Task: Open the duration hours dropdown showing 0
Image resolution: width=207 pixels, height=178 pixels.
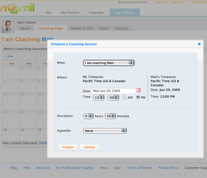Action: (x=88, y=116)
